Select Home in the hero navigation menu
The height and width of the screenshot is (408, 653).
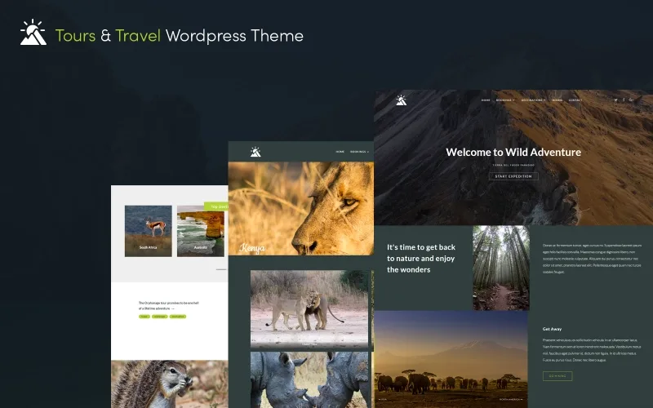[486, 100]
